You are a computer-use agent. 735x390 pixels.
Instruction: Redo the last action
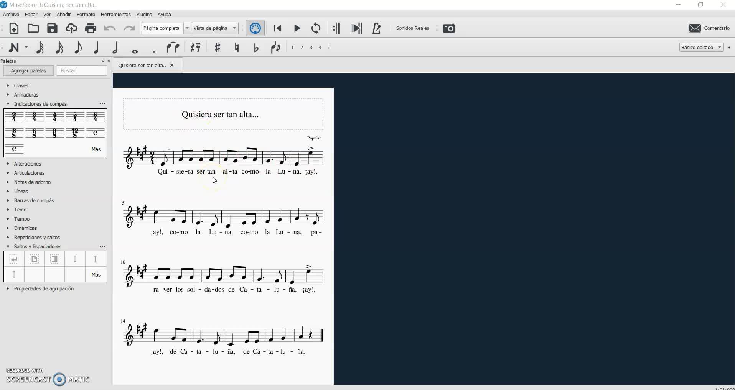pos(130,28)
